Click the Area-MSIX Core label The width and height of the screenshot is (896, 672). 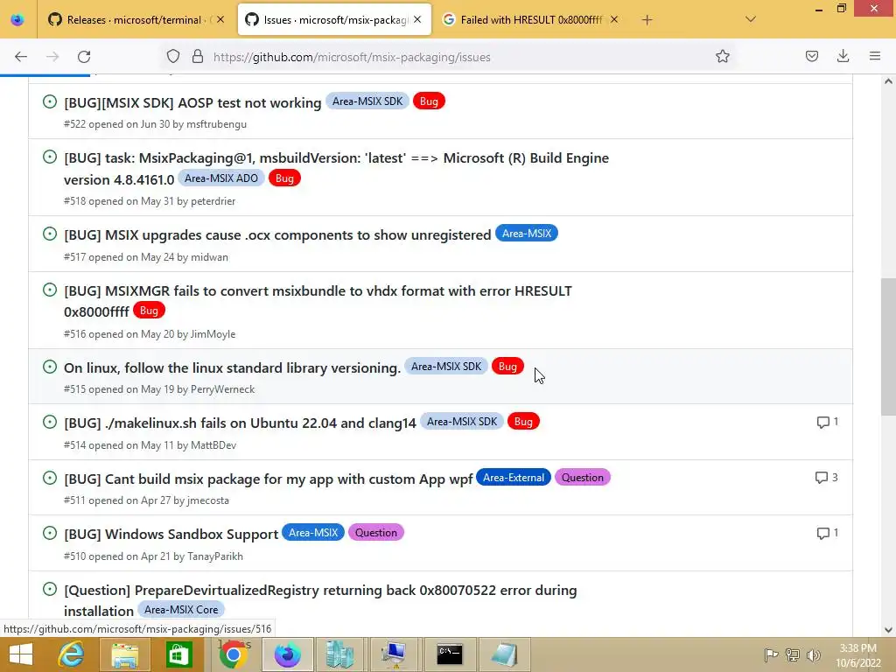point(181,610)
